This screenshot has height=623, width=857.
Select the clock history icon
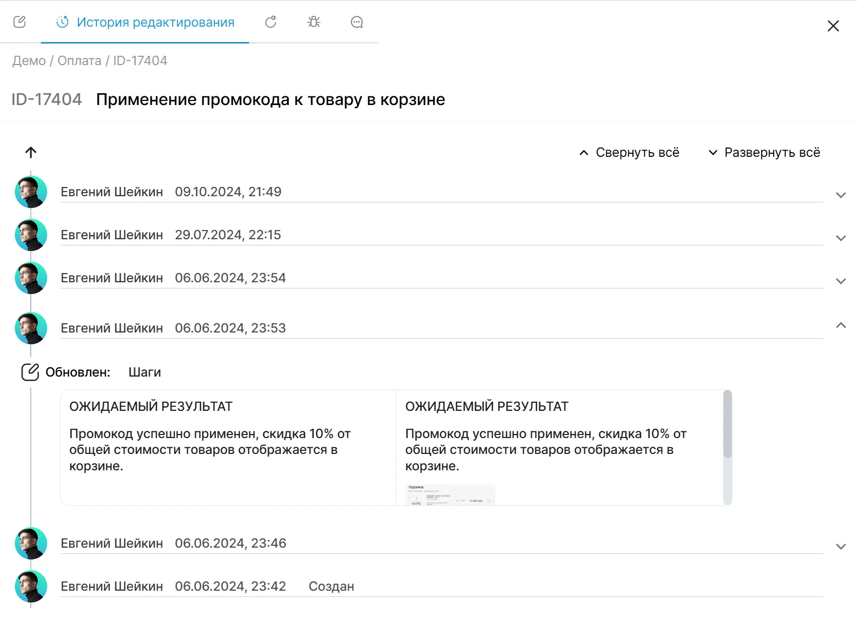pyautogui.click(x=62, y=22)
